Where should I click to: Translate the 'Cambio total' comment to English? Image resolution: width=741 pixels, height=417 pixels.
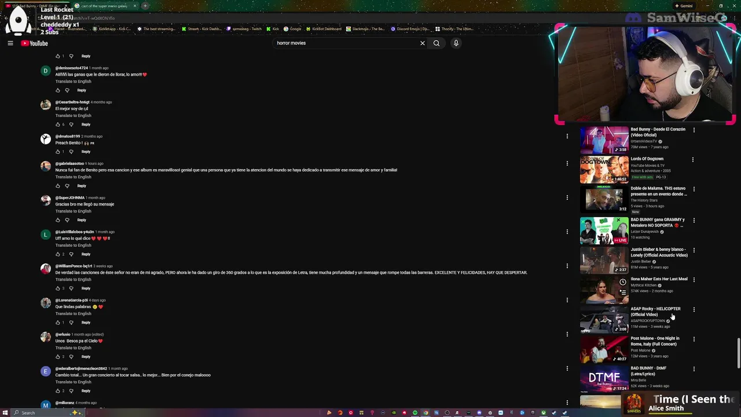click(x=74, y=382)
